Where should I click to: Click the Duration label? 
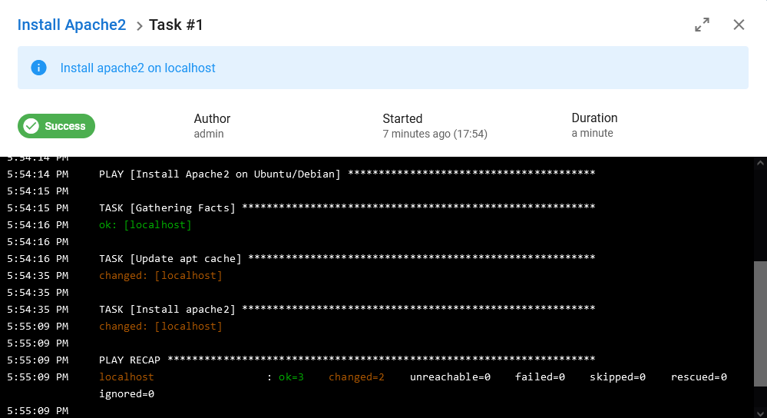click(594, 118)
